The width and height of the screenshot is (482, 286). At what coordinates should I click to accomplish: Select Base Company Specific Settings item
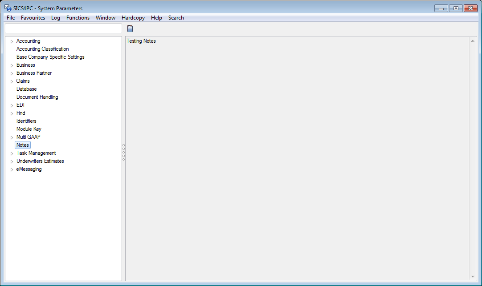click(x=50, y=57)
